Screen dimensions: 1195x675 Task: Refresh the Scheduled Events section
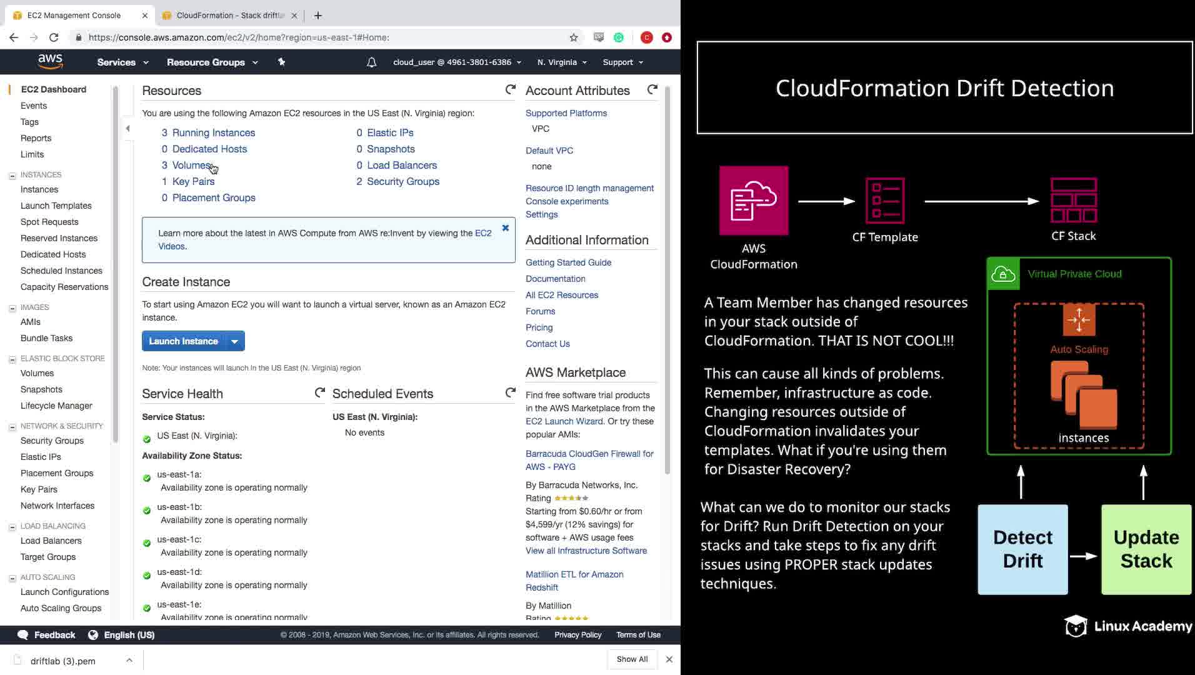[x=510, y=393]
